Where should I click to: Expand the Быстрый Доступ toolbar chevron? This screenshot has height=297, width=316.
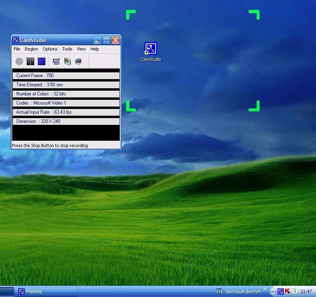[x=265, y=289]
